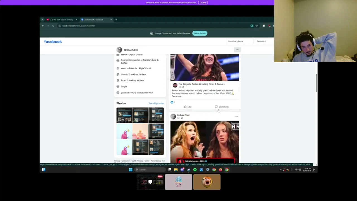
Task: Open the bottom-right photo thumbnail
Action: coord(156,147)
